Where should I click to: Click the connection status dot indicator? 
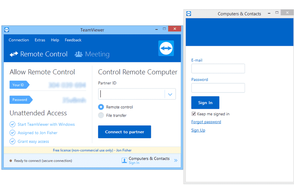click(11, 160)
